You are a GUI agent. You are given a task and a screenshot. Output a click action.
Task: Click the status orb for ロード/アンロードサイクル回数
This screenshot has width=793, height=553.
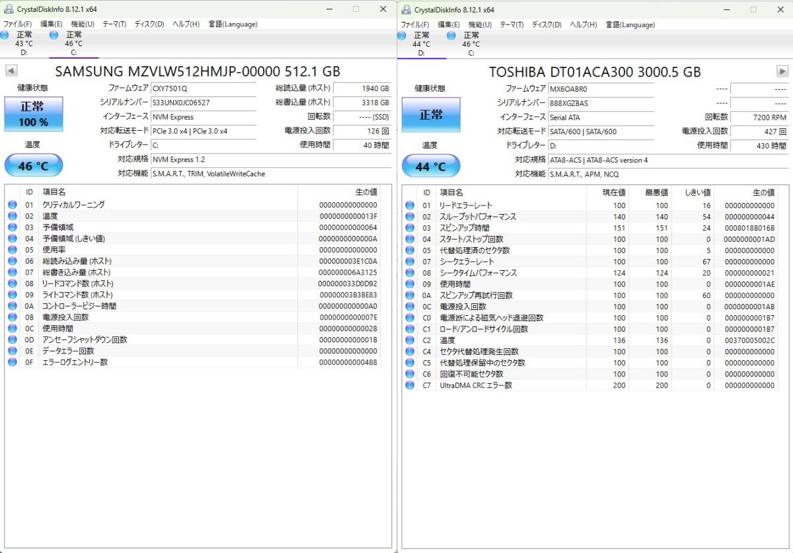pos(410,329)
